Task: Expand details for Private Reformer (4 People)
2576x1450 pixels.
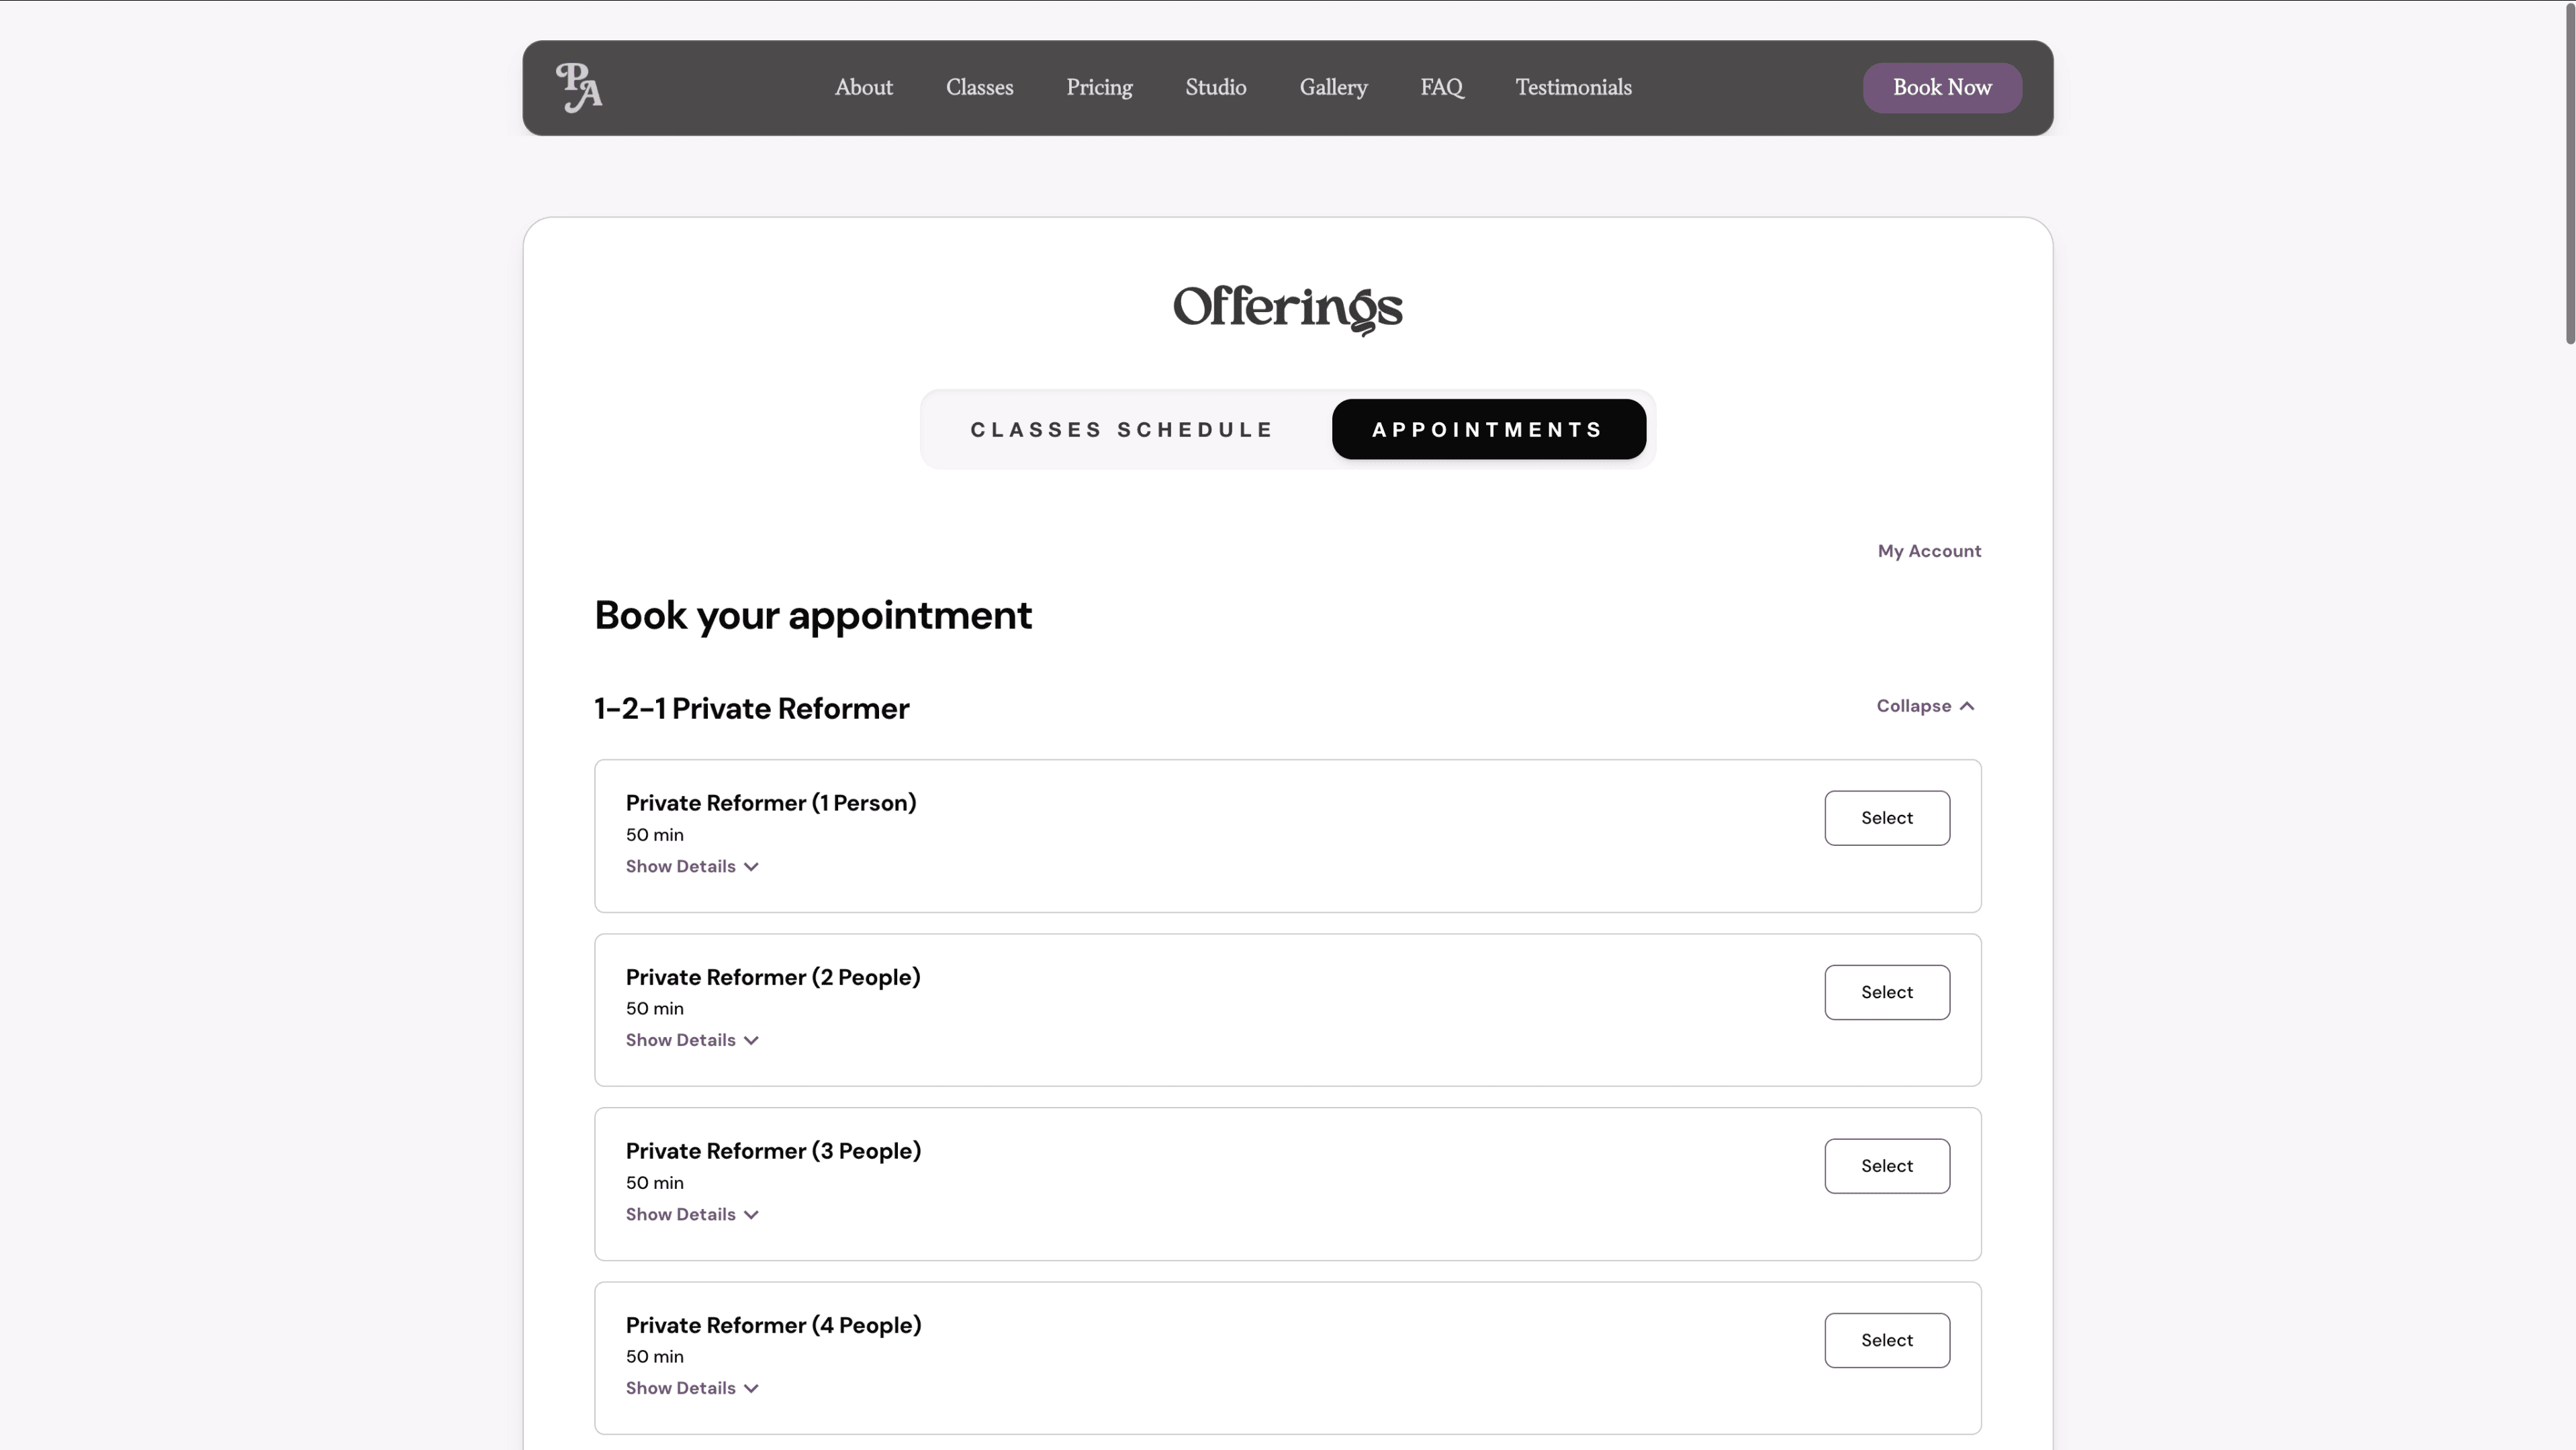Action: 692,1388
